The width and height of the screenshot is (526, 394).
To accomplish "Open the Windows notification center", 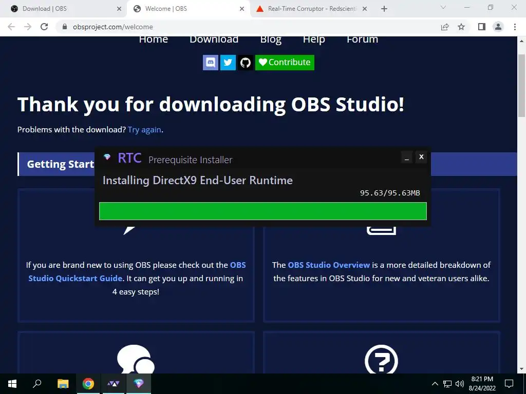I will click(509, 384).
